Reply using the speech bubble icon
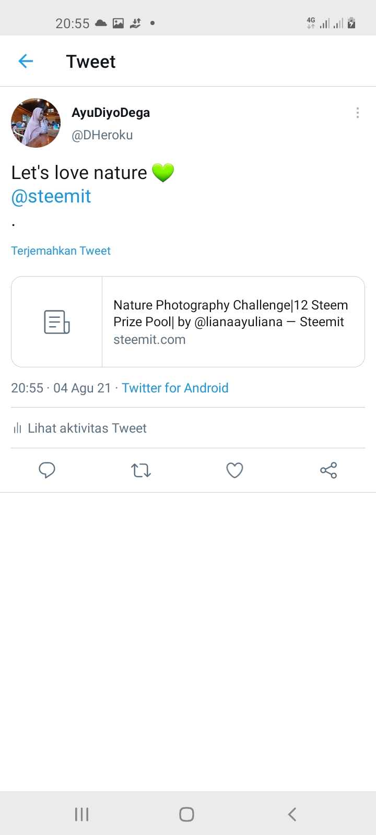 click(47, 470)
